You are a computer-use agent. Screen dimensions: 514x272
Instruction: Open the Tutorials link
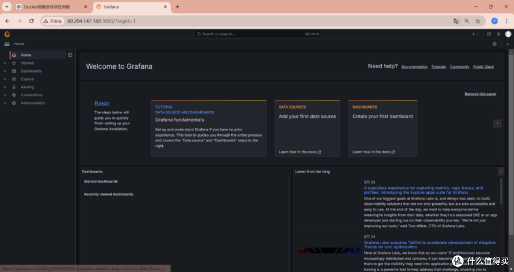tap(439, 66)
